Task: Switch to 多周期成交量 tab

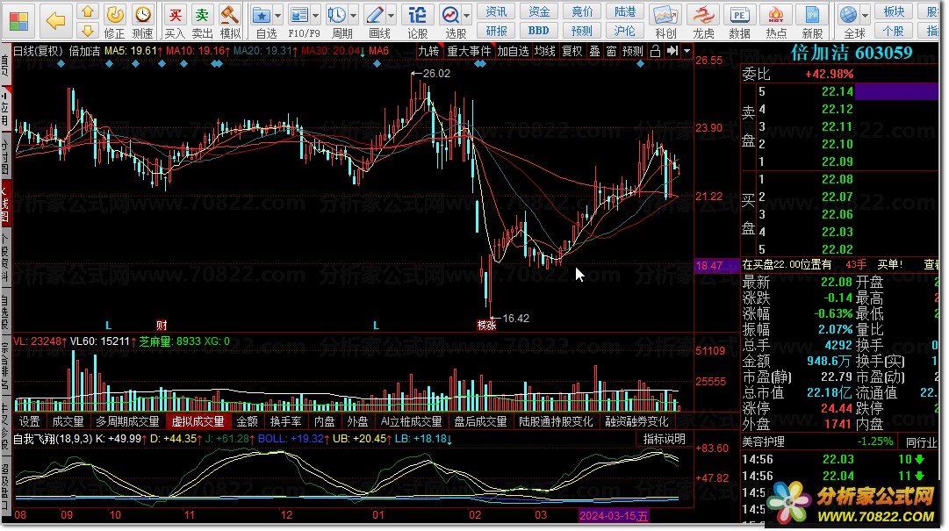Action: coord(127,421)
